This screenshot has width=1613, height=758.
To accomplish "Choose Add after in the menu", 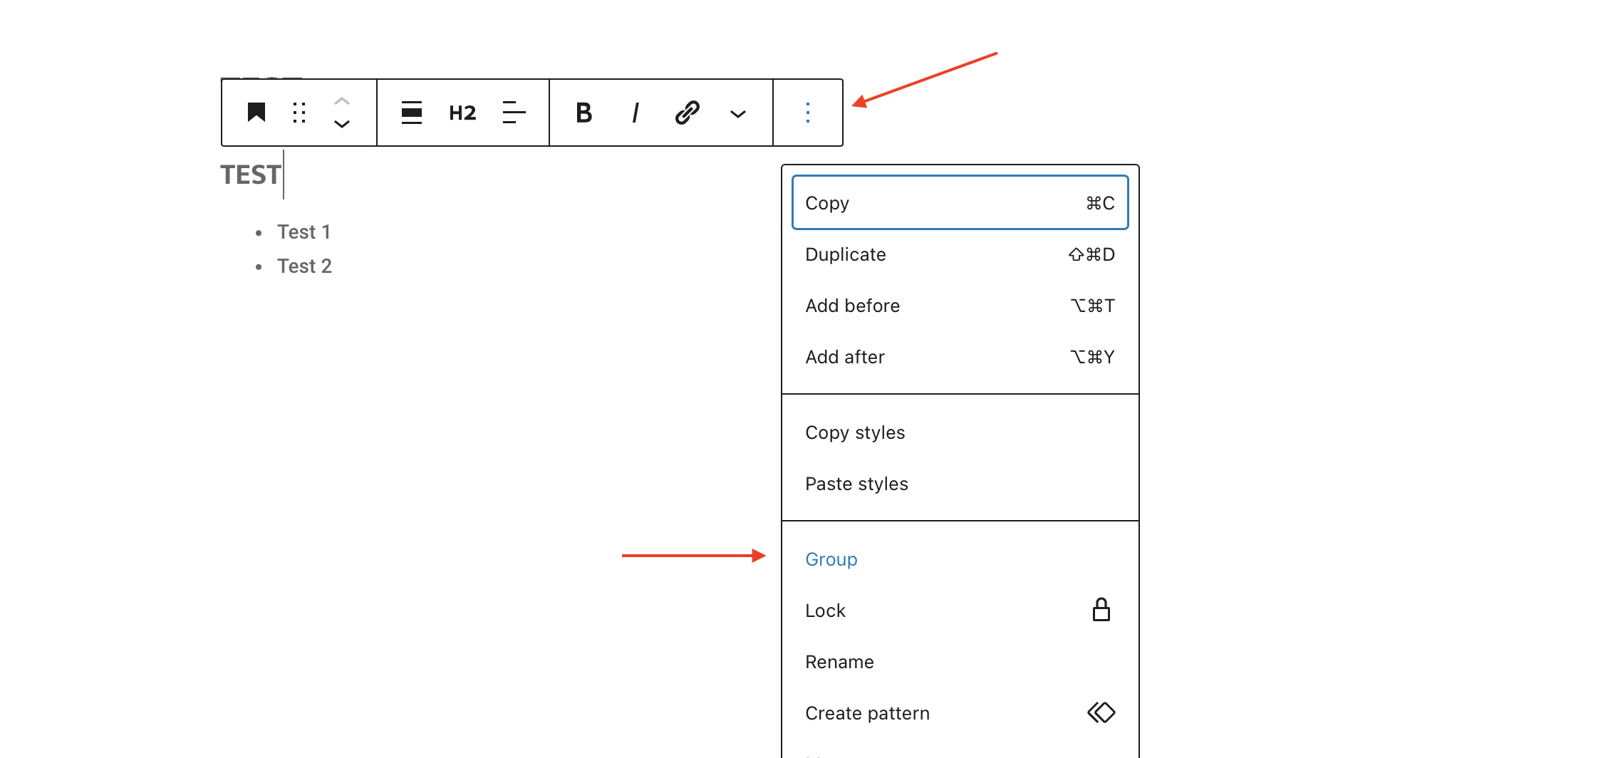I will [845, 357].
